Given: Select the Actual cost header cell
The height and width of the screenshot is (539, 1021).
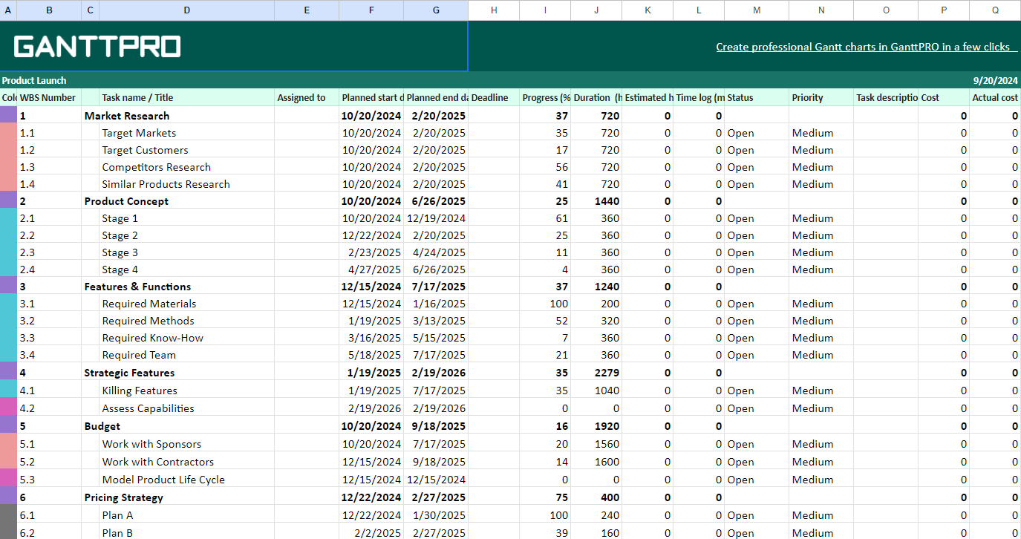Looking at the screenshot, I should point(995,97).
